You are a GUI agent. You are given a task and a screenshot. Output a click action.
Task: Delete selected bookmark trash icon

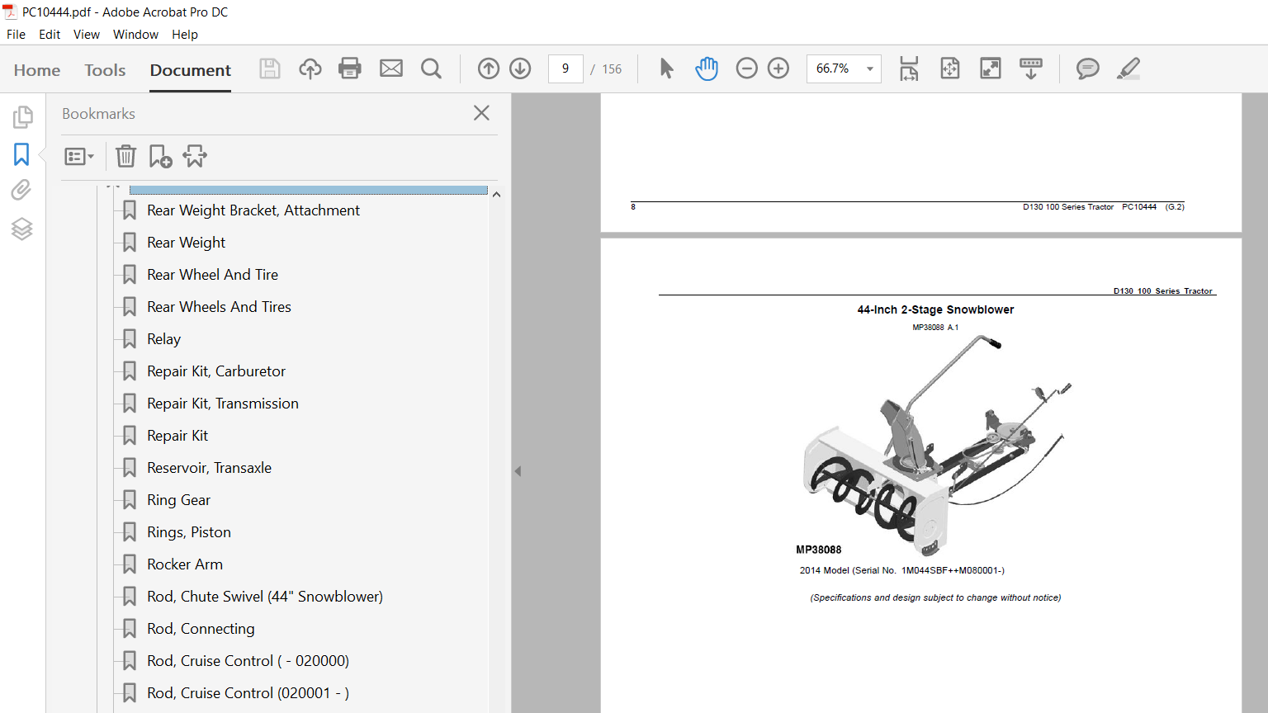[125, 156]
